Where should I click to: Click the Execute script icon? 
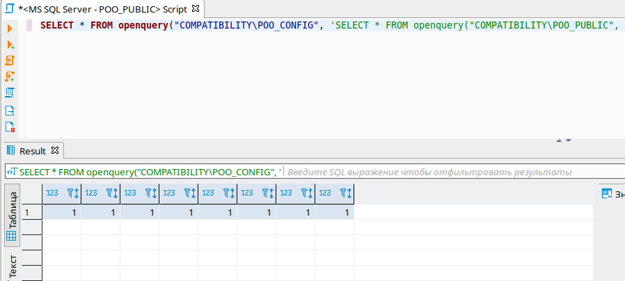click(10, 61)
